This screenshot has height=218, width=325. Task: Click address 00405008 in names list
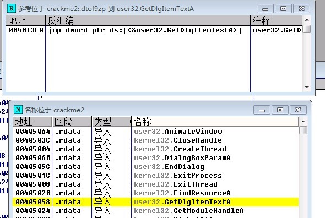pyautogui.click(x=32, y=184)
